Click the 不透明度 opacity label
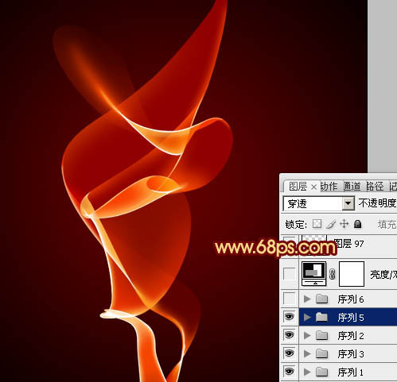The height and width of the screenshot is (382, 397). [x=378, y=203]
